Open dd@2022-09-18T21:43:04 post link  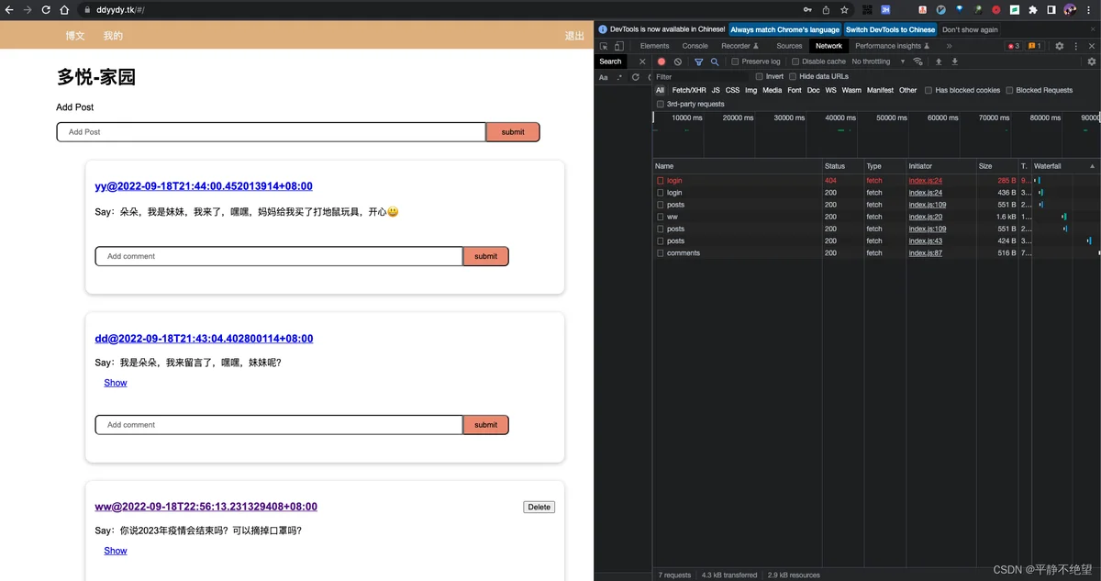pos(204,339)
